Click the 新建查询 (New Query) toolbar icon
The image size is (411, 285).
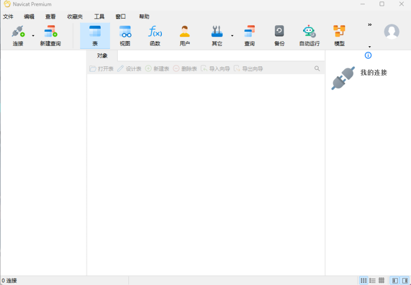[x=50, y=35]
